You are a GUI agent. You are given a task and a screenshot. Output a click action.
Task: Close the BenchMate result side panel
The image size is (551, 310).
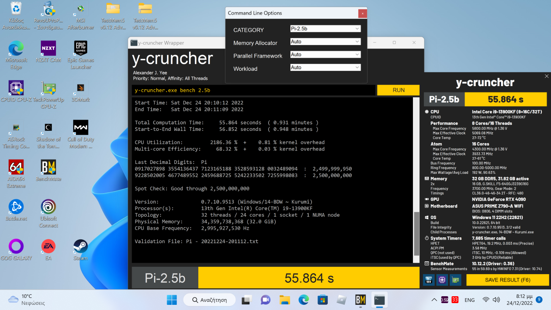pyautogui.click(x=547, y=76)
